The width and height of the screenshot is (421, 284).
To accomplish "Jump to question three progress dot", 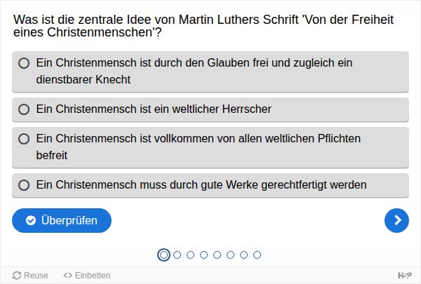I will [190, 255].
